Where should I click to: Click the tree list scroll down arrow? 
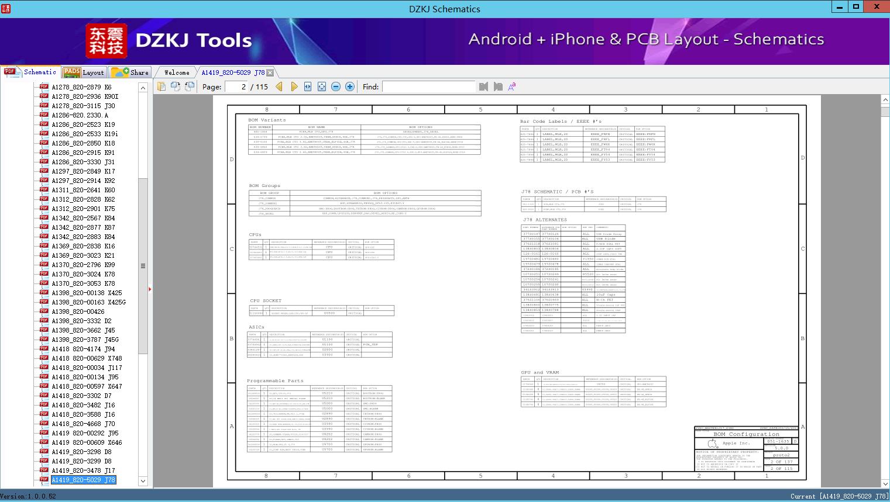pos(143,481)
